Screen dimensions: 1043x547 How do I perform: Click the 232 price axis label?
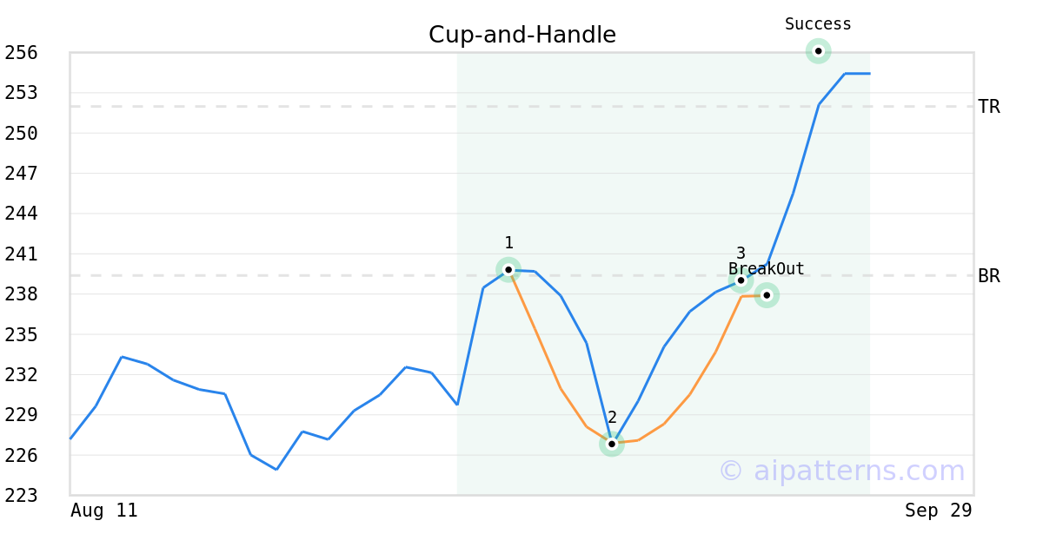[x=21, y=375]
